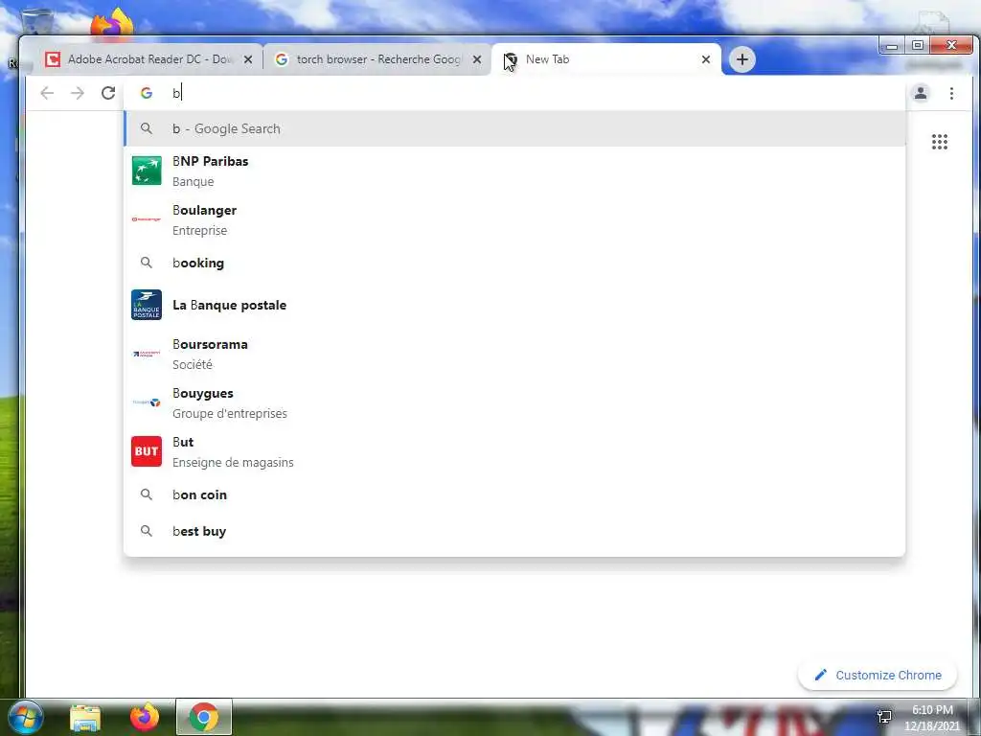981x736 pixels.
Task: Click the Boursorama logo thumbnail
Action: pos(147,354)
